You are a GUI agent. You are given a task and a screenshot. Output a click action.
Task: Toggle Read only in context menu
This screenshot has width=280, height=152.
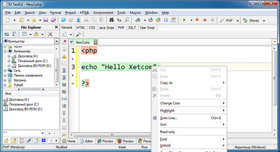[x=189, y=132]
